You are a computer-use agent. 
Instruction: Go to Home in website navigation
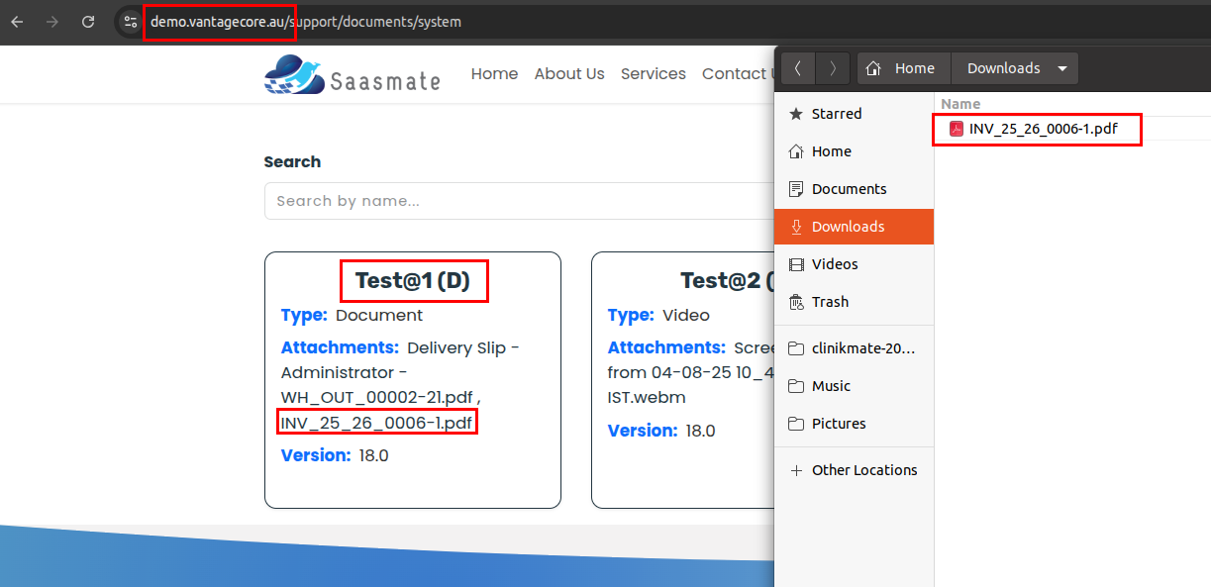coord(494,74)
